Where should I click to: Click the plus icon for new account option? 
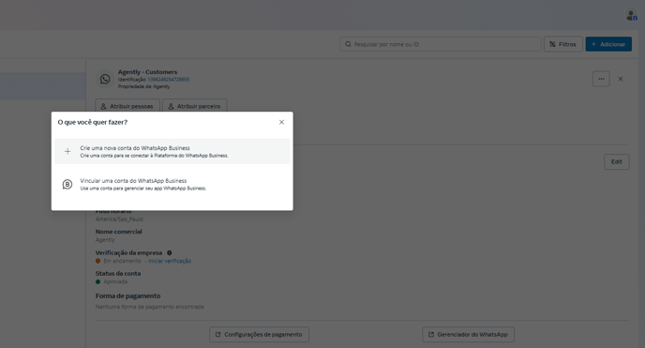67,151
